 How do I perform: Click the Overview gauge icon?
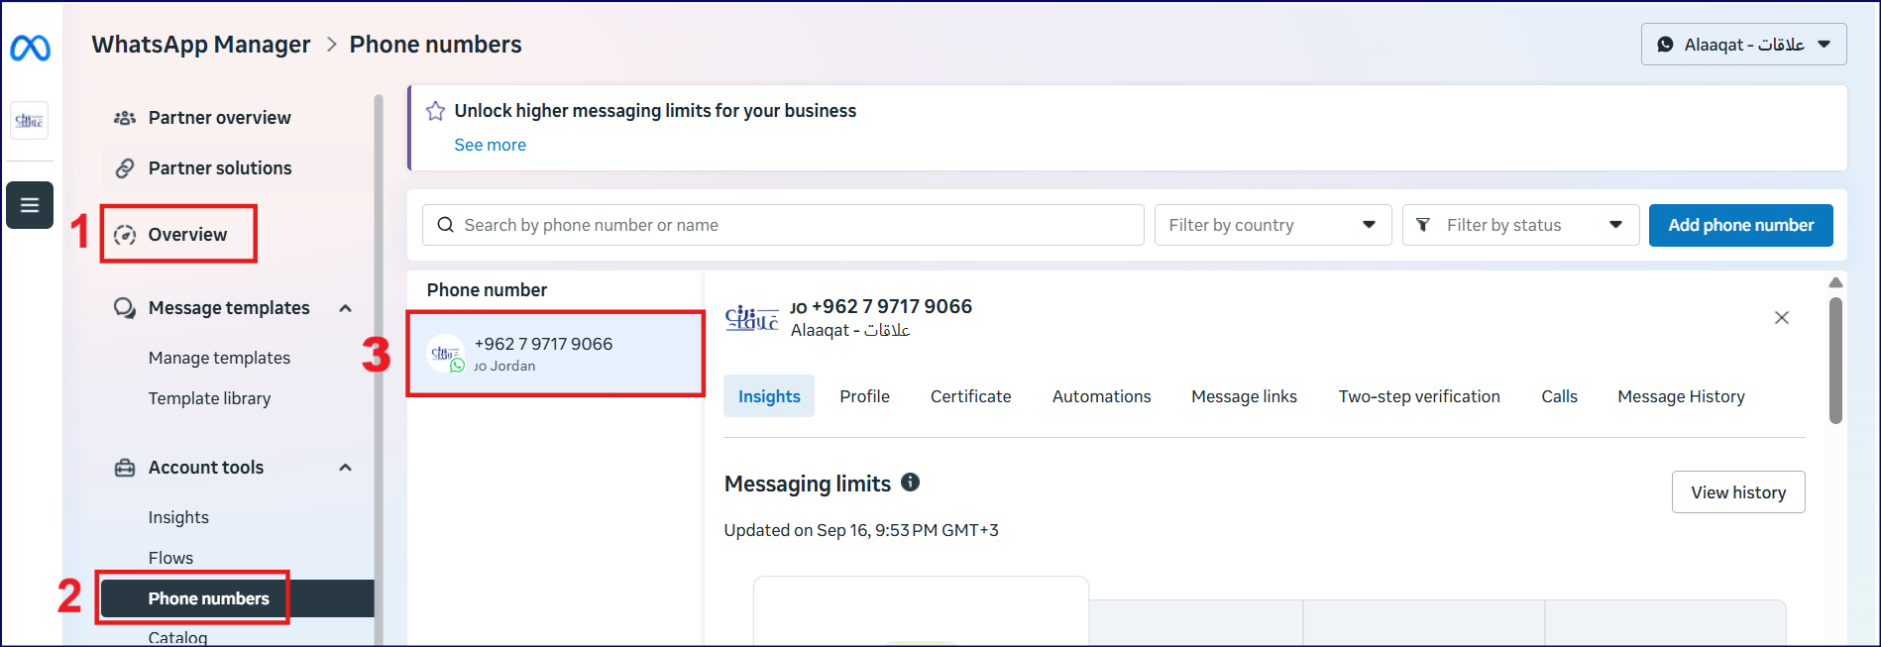coord(125,235)
